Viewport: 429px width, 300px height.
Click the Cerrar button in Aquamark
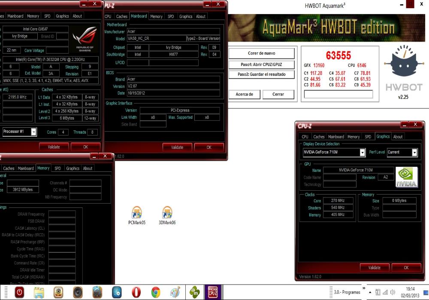pyautogui.click(x=278, y=94)
